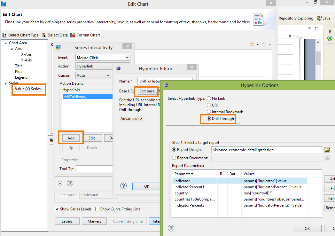Close the Series Interactivity dialog
This screenshot has height=236, width=335.
pos(127,46)
